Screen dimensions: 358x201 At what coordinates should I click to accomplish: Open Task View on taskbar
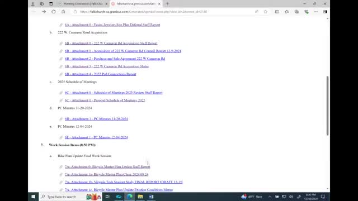107,197
